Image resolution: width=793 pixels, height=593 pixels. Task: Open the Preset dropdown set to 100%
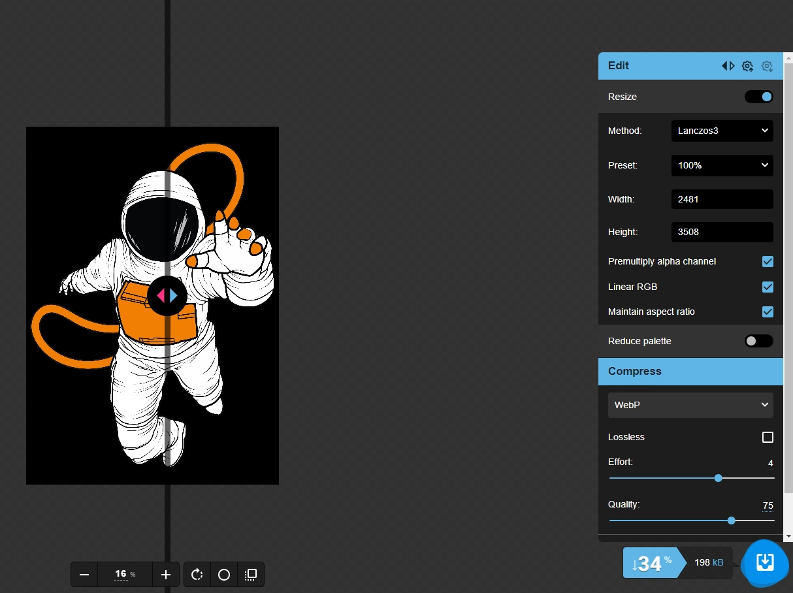[x=722, y=165]
